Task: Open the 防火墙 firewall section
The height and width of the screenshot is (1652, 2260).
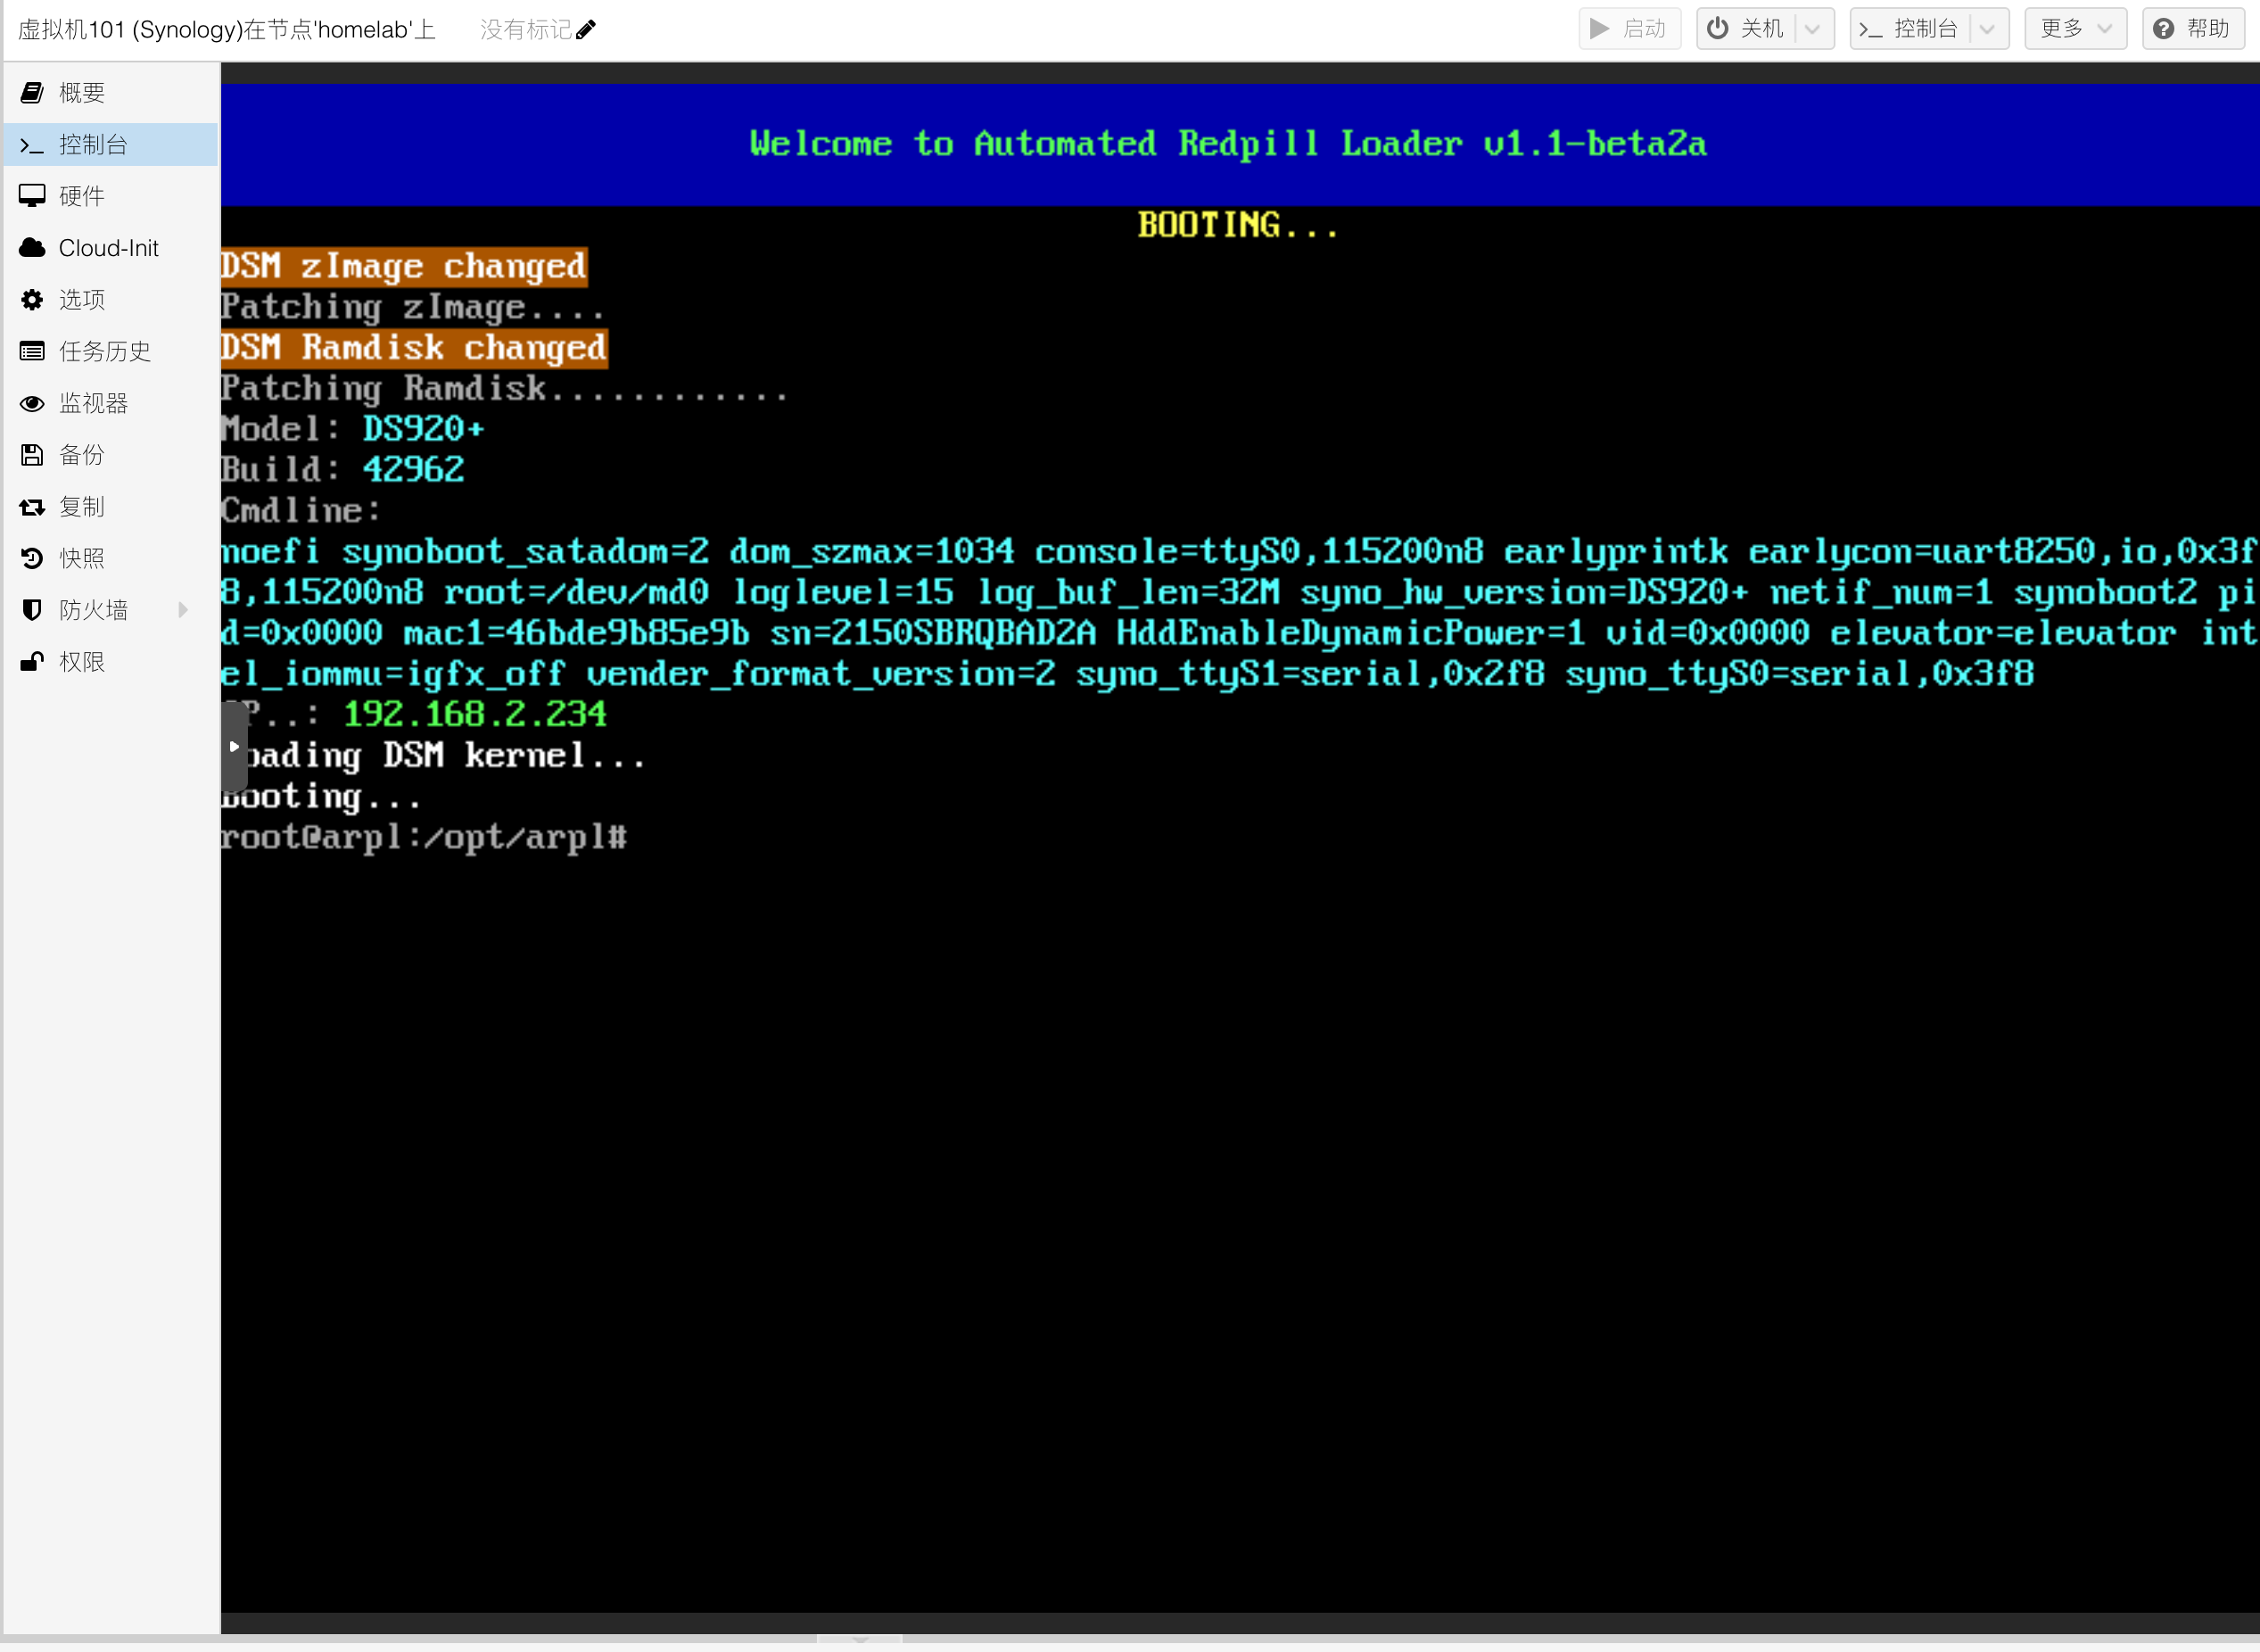Action: [110, 611]
